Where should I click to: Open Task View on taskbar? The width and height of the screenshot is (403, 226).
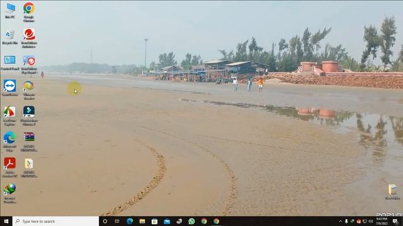(117, 221)
